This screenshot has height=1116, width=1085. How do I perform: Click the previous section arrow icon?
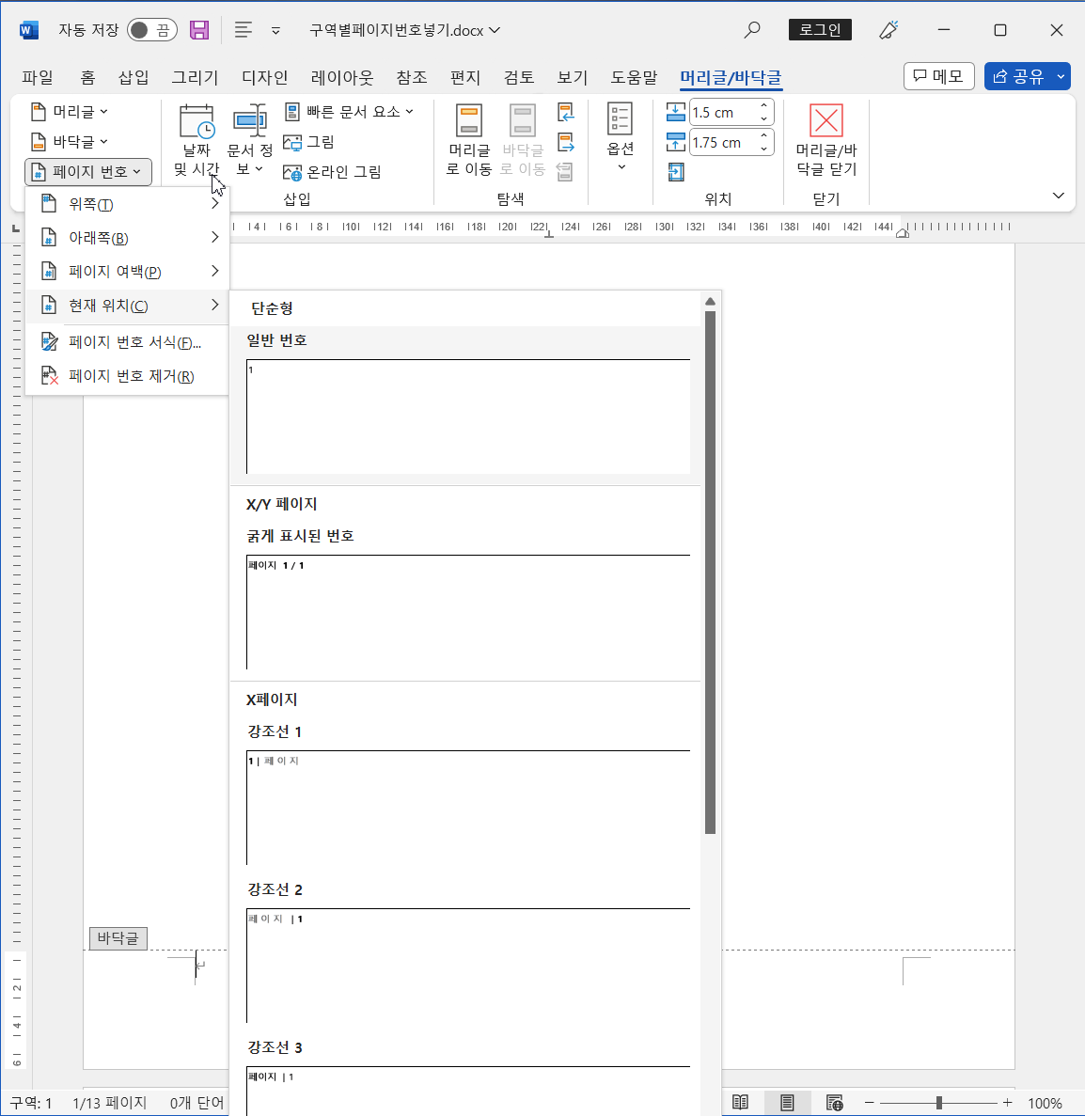pos(565,112)
